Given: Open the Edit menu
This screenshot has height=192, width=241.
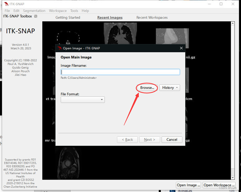Looking at the screenshot, I should click(16, 11).
